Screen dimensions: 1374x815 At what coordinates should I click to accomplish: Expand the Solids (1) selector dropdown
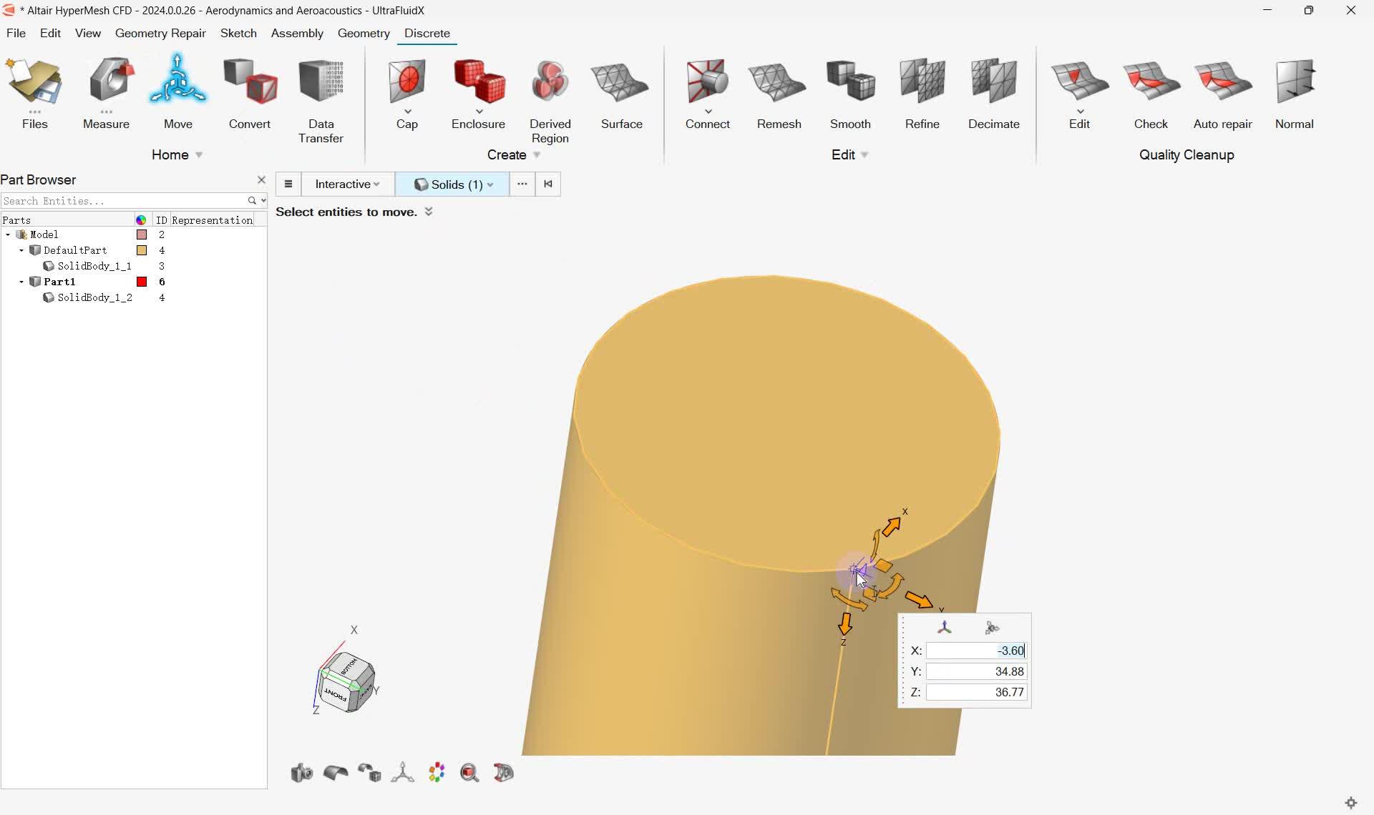point(490,184)
